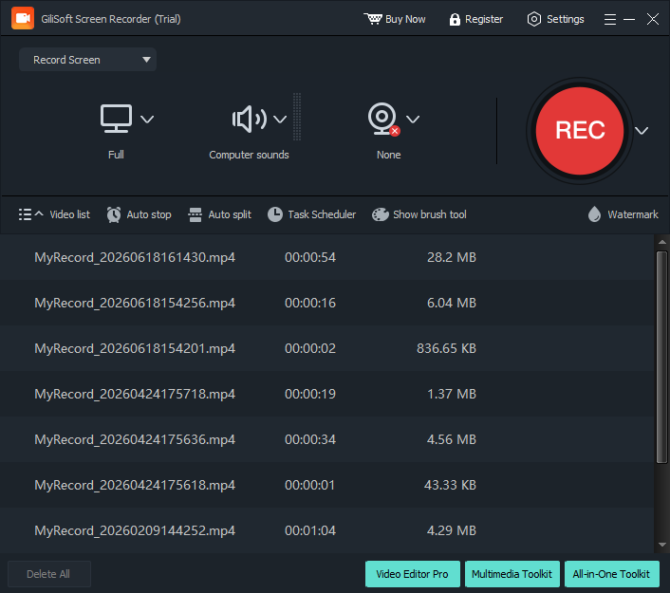The width and height of the screenshot is (670, 593).
Task: Open Settings via the gear icon
Action: point(533,19)
